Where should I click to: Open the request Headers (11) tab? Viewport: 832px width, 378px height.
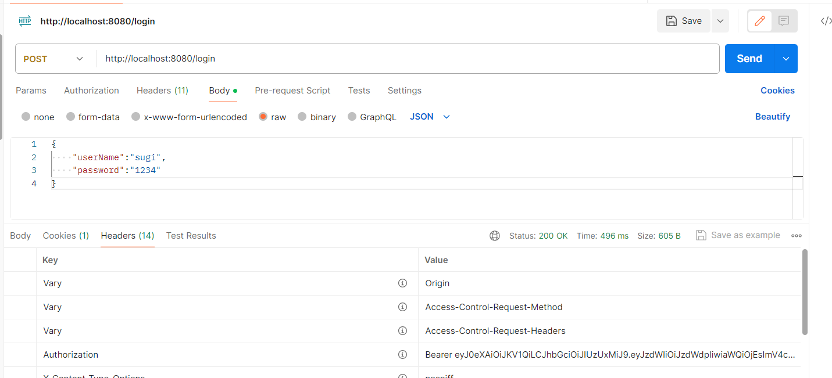[x=162, y=91]
